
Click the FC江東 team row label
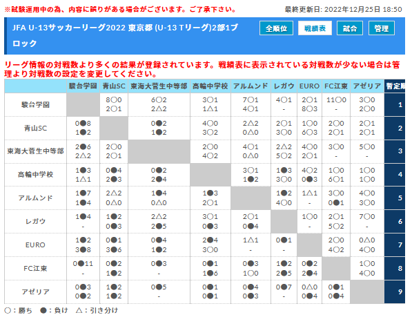tap(35, 268)
